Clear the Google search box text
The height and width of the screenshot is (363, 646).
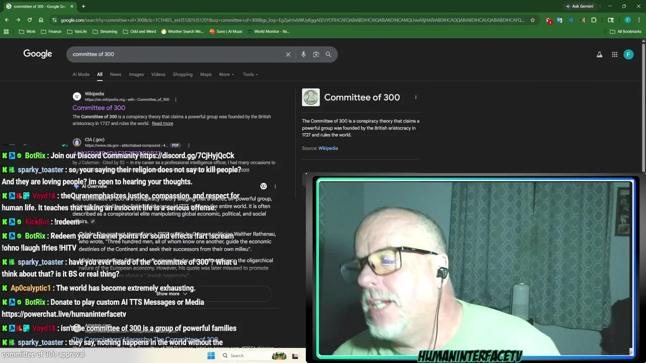pos(288,54)
